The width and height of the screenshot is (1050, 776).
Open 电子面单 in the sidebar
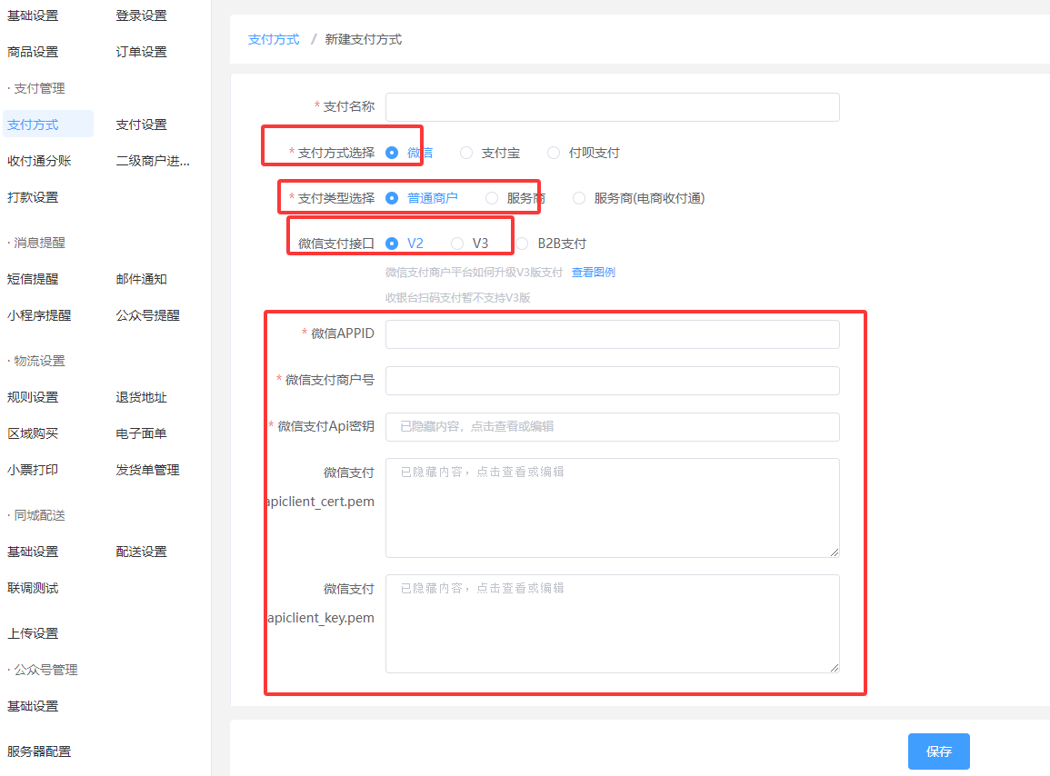(141, 433)
